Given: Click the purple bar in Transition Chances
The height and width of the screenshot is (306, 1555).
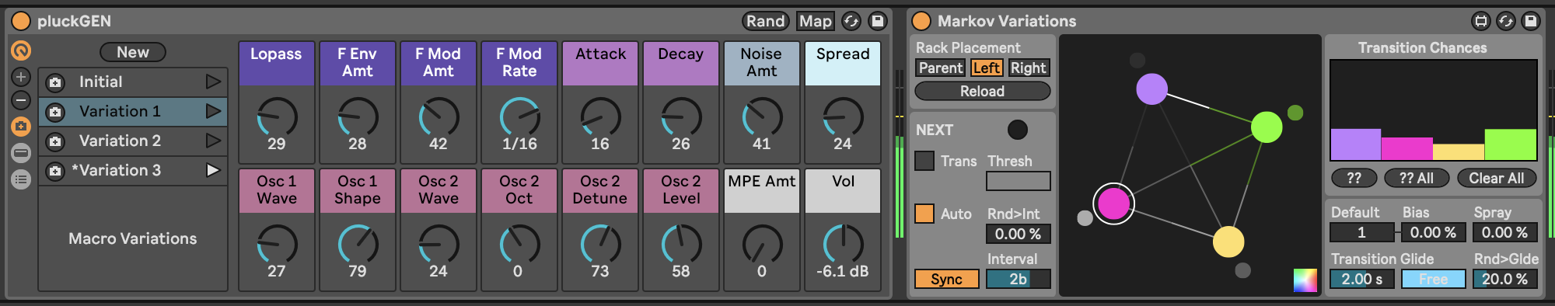Looking at the screenshot, I should tap(1356, 144).
